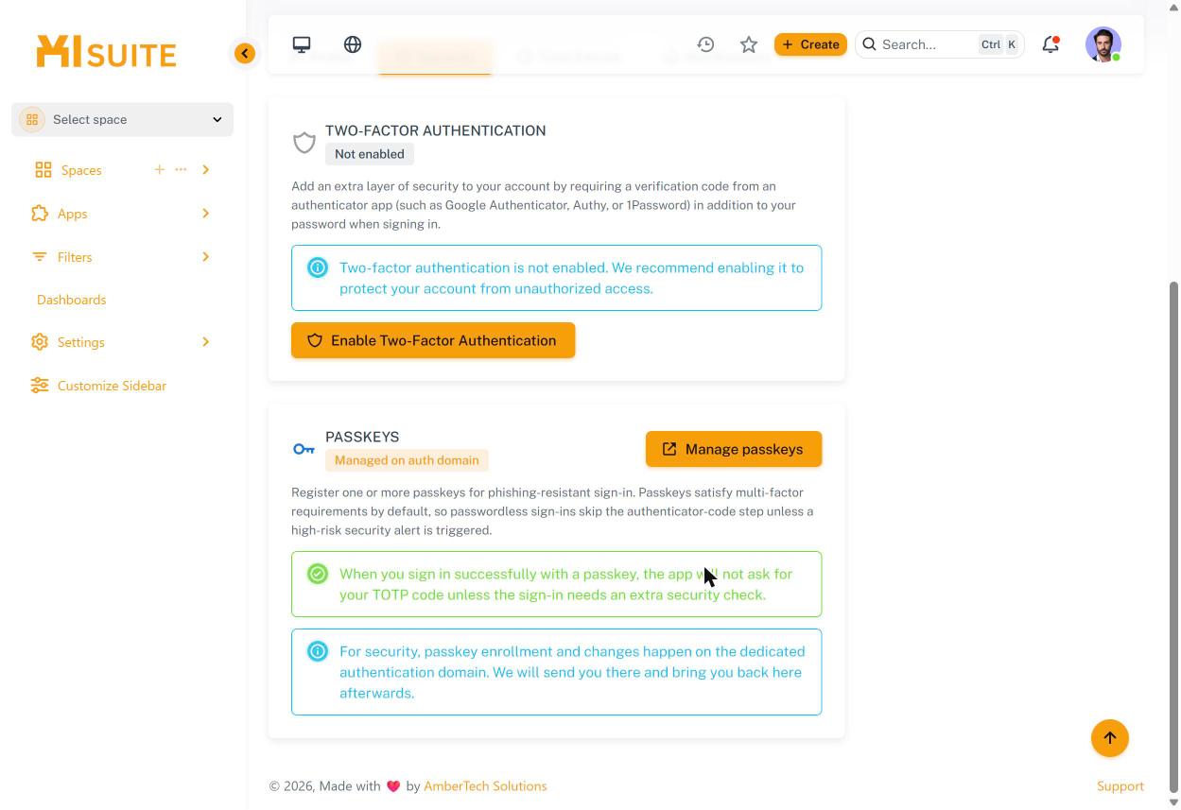The height and width of the screenshot is (810, 1181).
Task: Click the Not enabled status badge
Action: (370, 154)
